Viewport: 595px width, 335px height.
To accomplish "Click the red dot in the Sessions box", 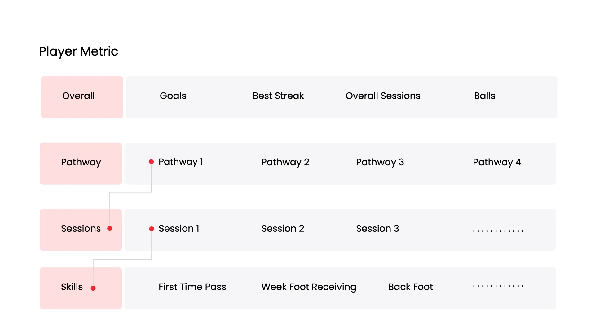I will 110,229.
